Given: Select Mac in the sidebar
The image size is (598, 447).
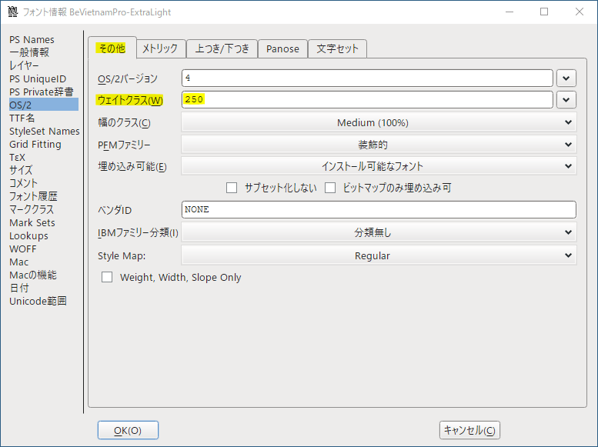Looking at the screenshot, I should (18, 262).
